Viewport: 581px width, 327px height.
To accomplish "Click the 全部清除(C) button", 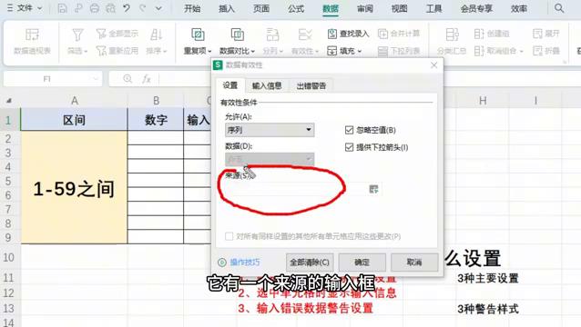I will [310, 262].
